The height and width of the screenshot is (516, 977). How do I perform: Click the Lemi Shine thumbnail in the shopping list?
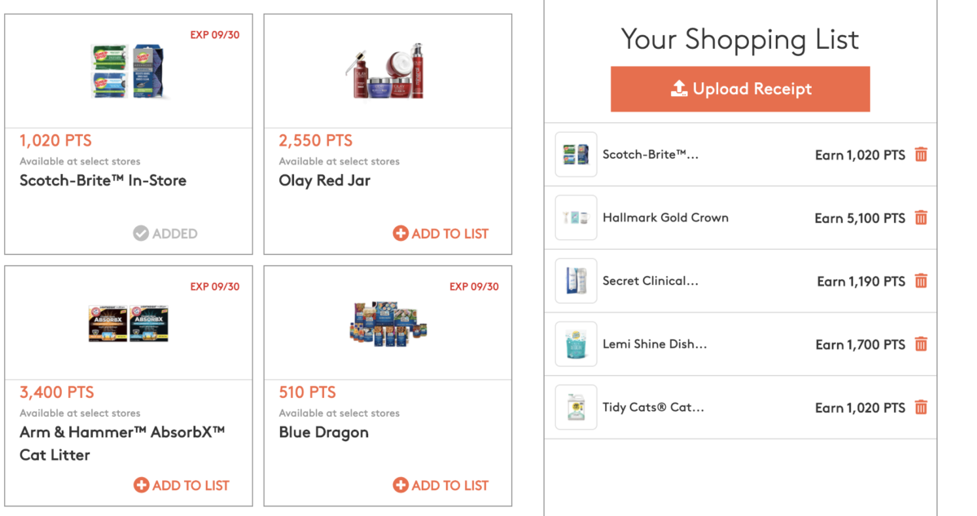576,344
